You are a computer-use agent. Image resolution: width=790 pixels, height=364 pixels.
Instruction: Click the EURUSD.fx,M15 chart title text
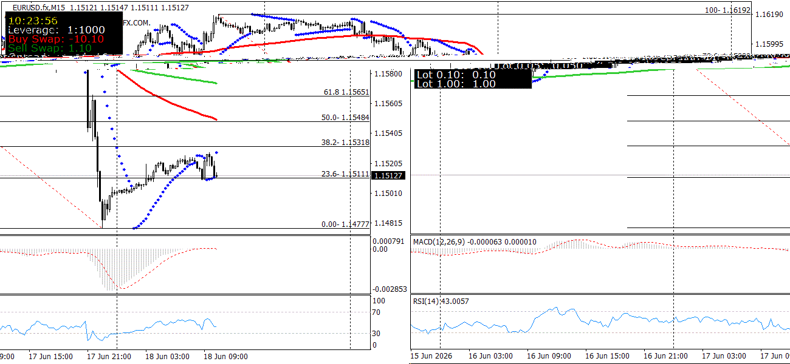pos(39,7)
